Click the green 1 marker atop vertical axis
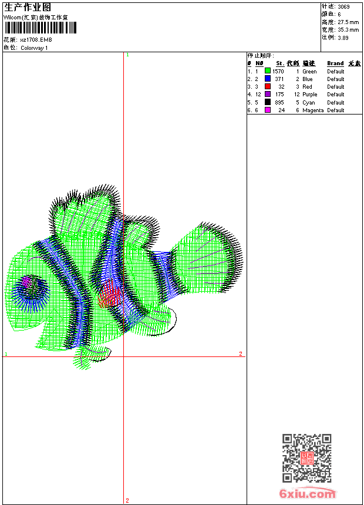The width and height of the screenshot is (364, 505). 127,55
